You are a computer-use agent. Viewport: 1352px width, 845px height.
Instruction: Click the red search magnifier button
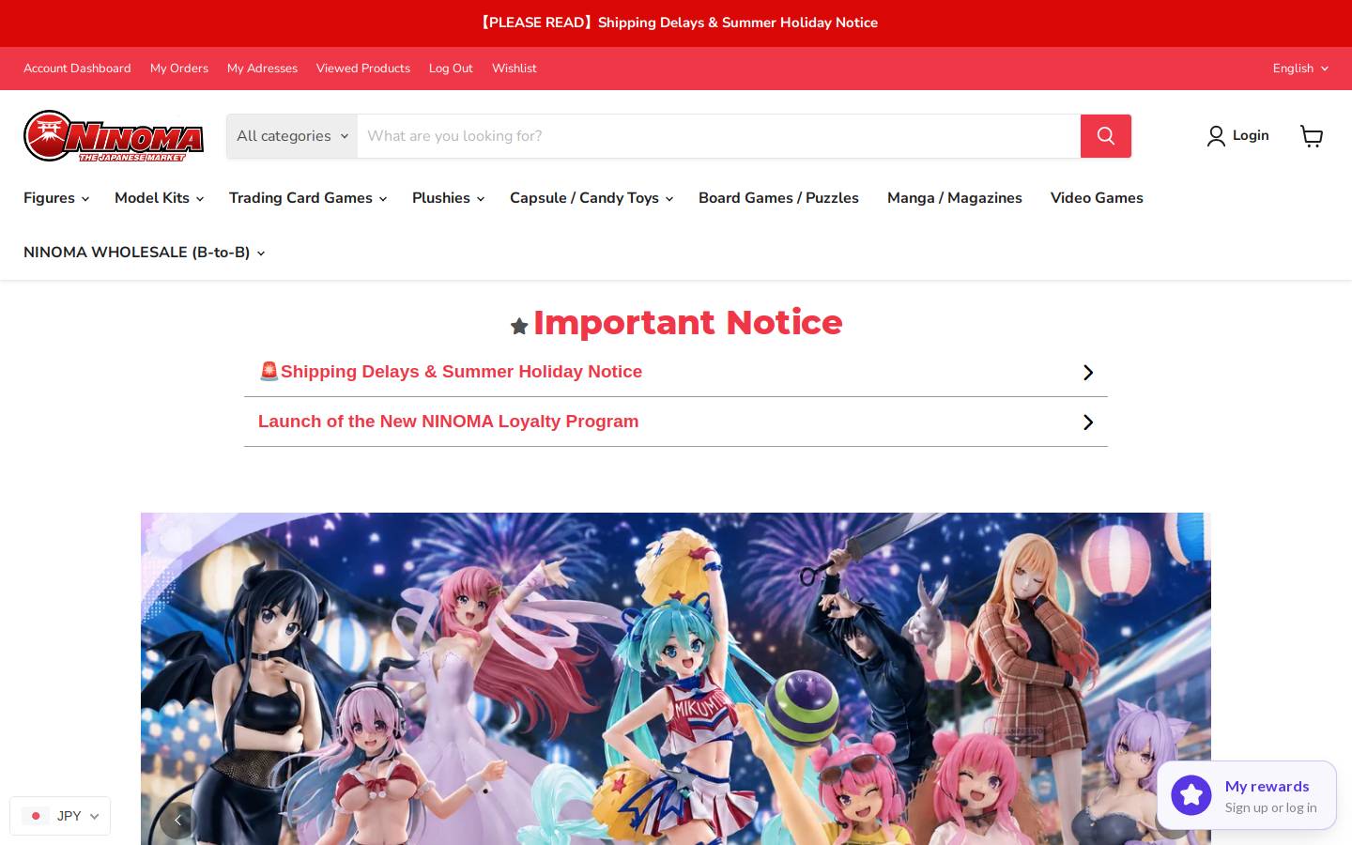tap(1105, 136)
